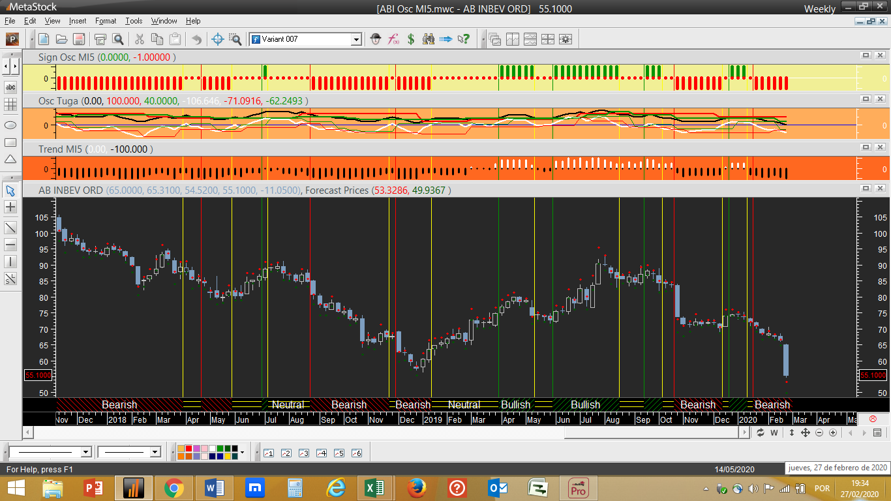
Task: Select the horizontal line tool
Action: click(x=10, y=245)
